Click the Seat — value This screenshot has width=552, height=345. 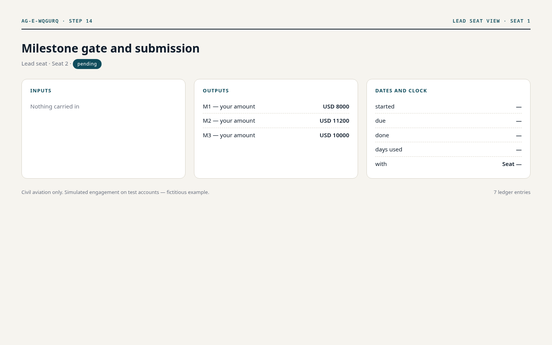512,164
